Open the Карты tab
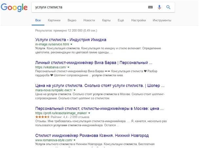199x148 pixels. tap(106, 20)
